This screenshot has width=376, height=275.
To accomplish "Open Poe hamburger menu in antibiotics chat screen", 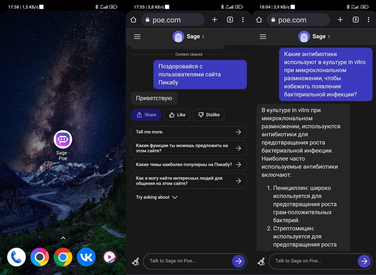I will (x=263, y=36).
